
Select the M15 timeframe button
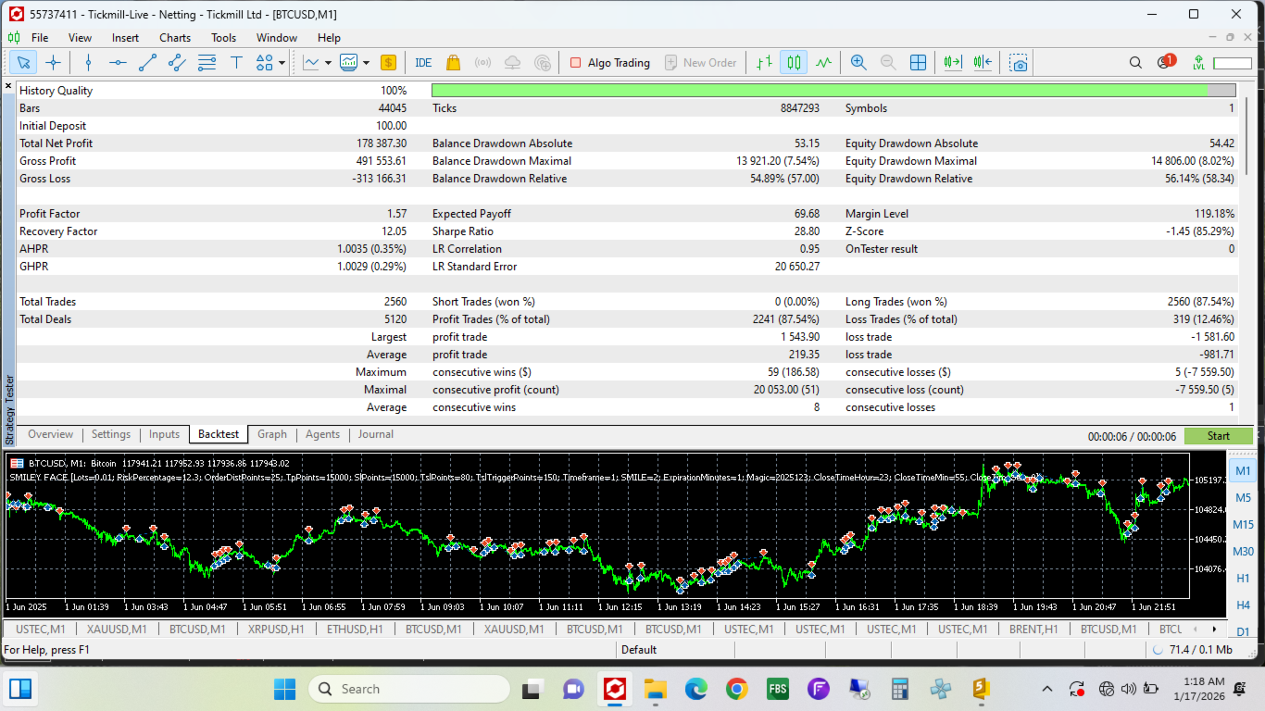click(x=1243, y=525)
